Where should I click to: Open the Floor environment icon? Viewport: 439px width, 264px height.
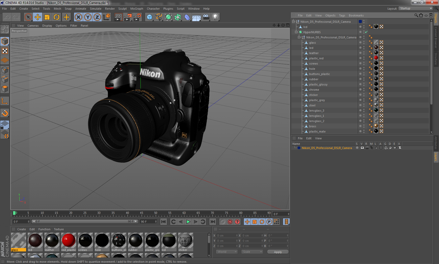[x=197, y=17]
